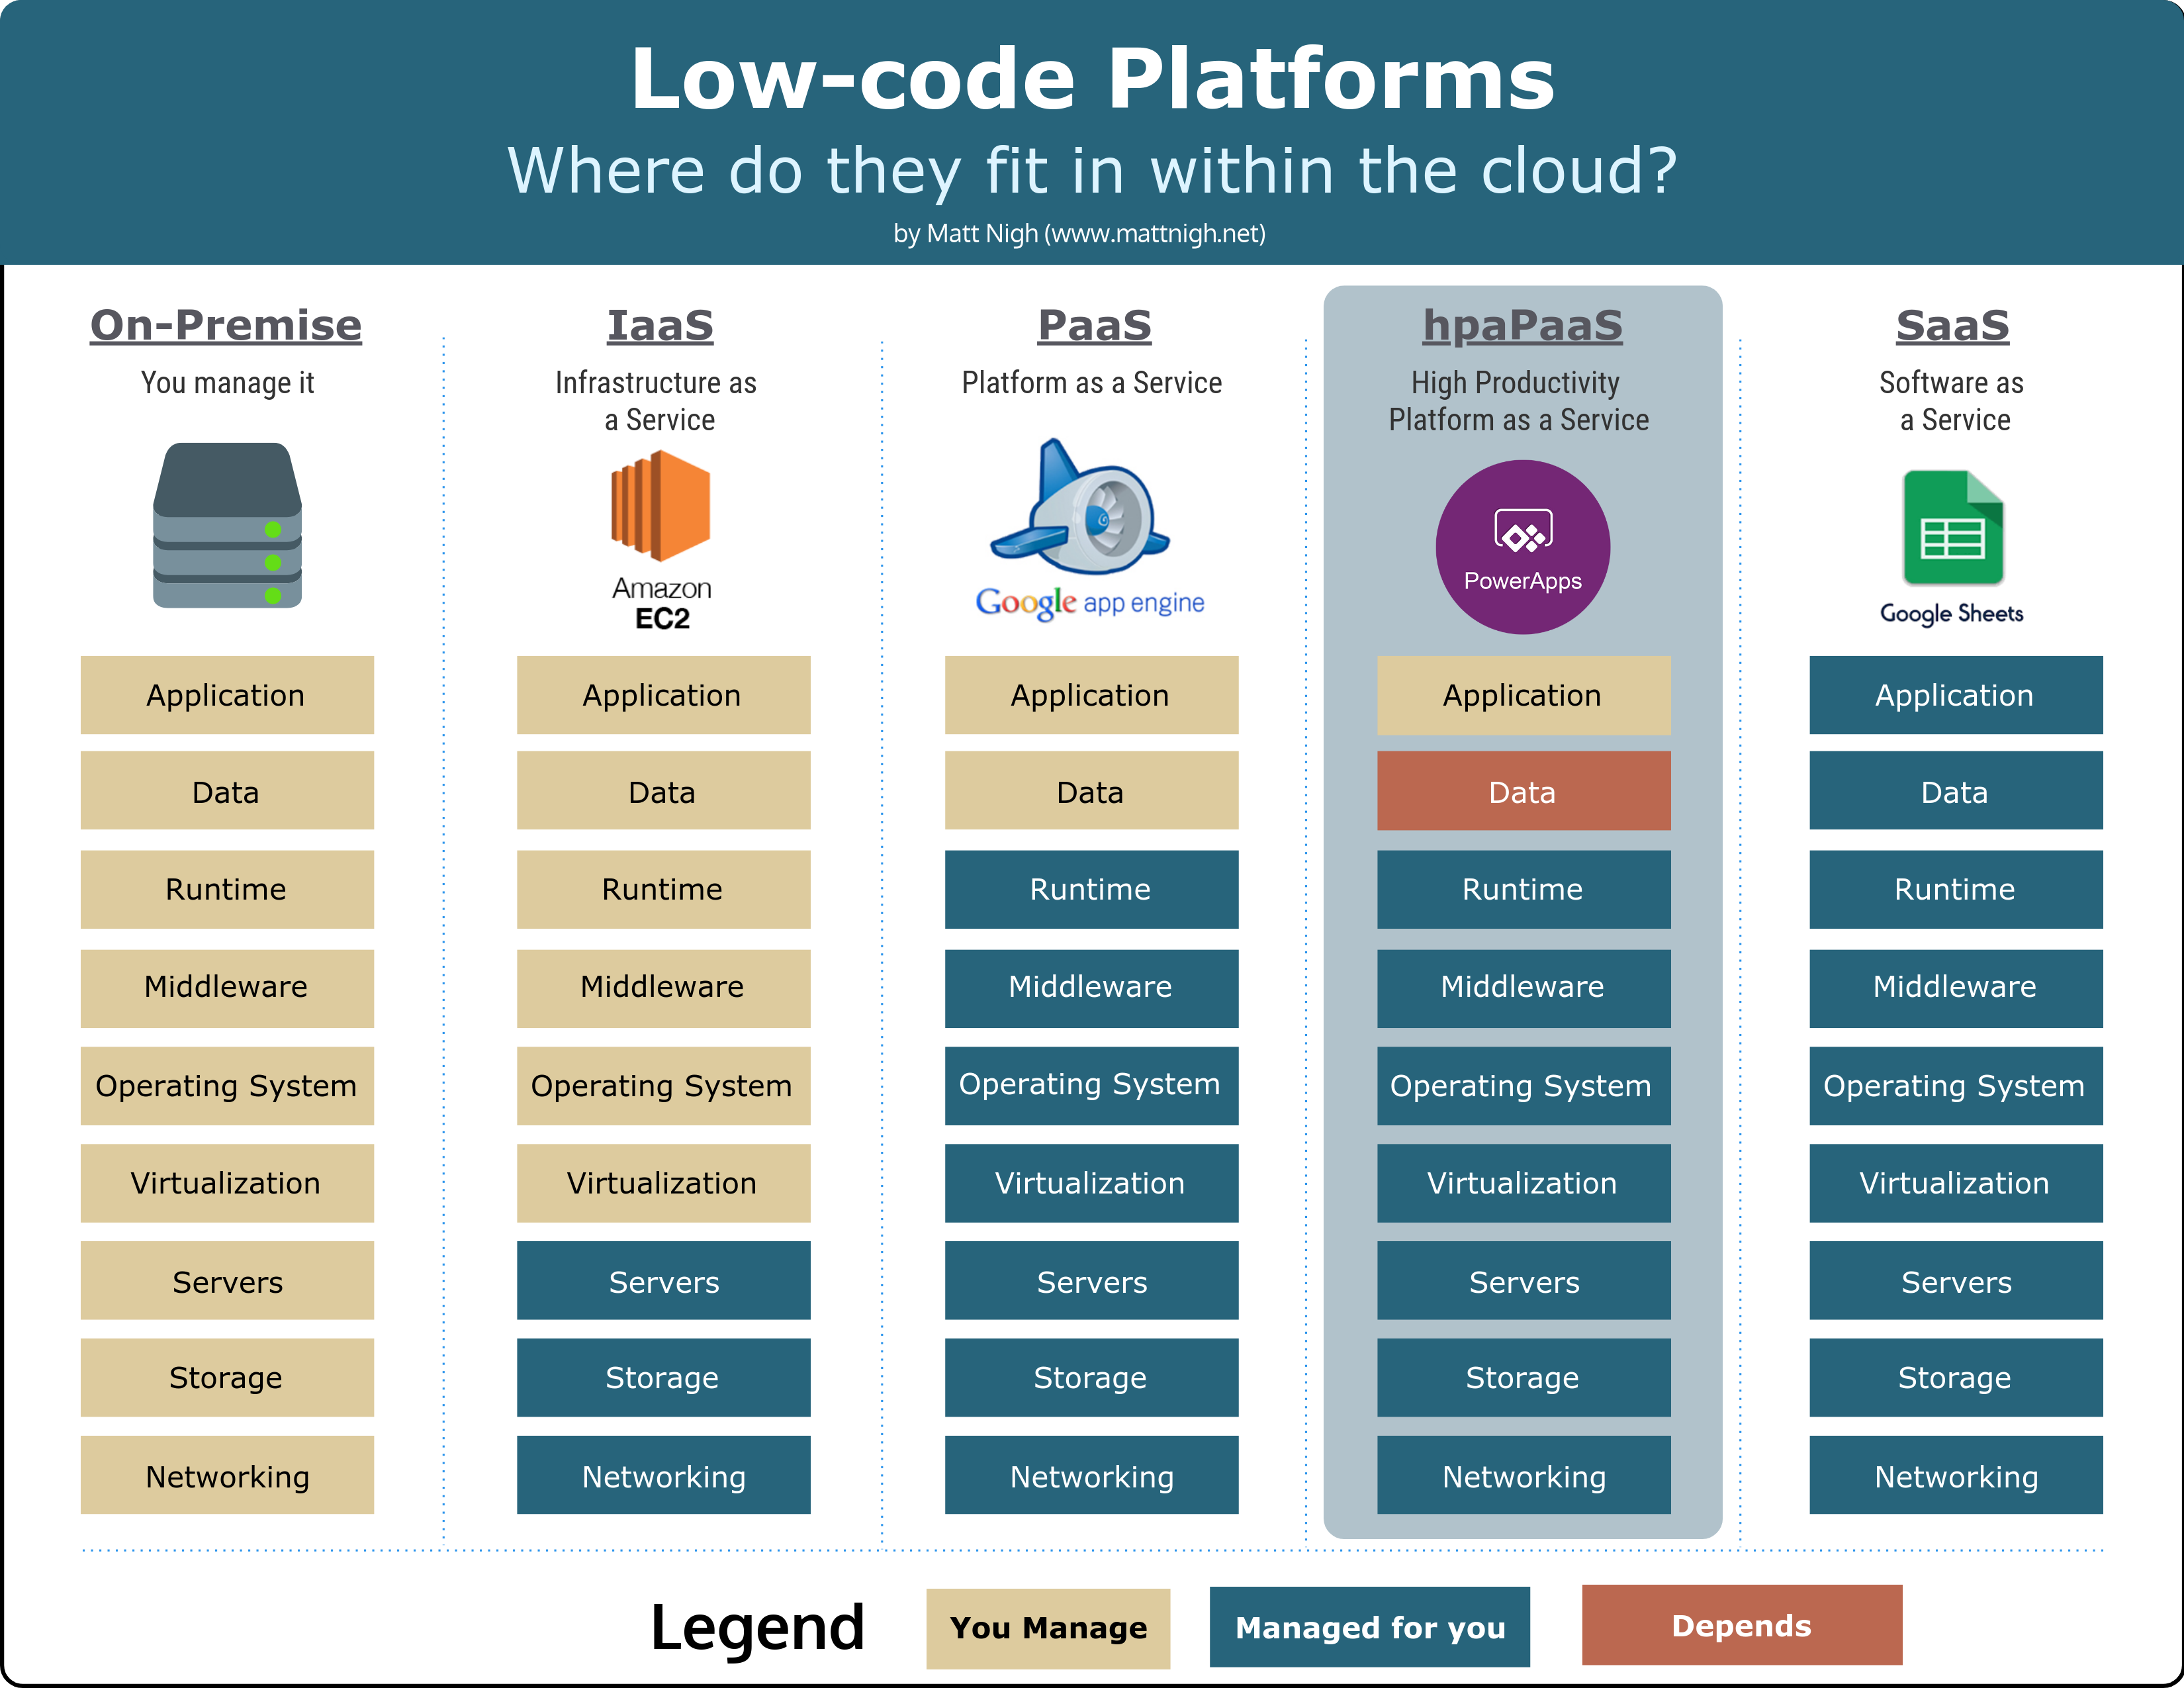Click the Managed for you legend swatch
Screen dimensions: 2184x1688
point(1369,1627)
